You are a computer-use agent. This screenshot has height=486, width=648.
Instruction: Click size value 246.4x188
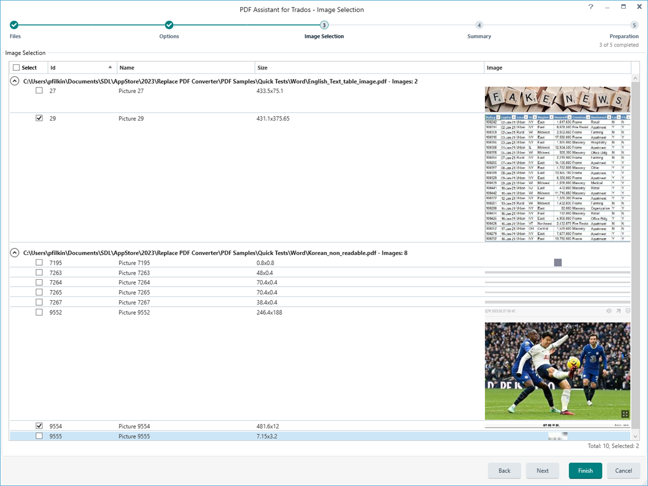(x=269, y=312)
